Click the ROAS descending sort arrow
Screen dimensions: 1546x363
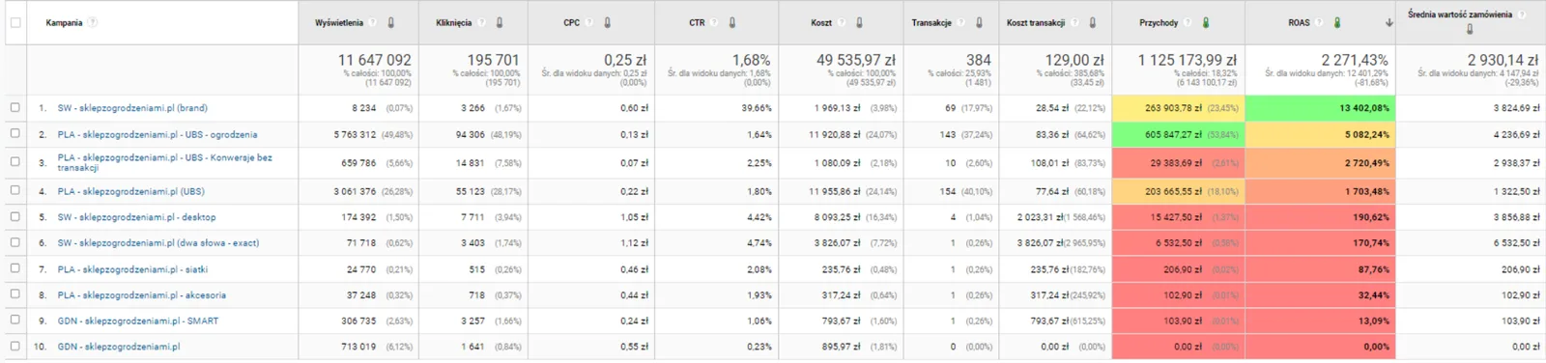coord(1389,22)
